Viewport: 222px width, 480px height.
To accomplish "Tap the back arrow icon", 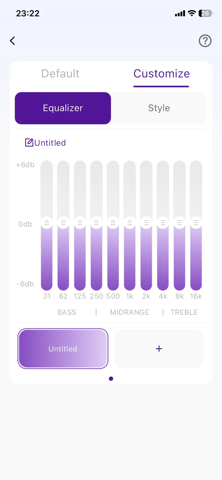I will click(12, 41).
